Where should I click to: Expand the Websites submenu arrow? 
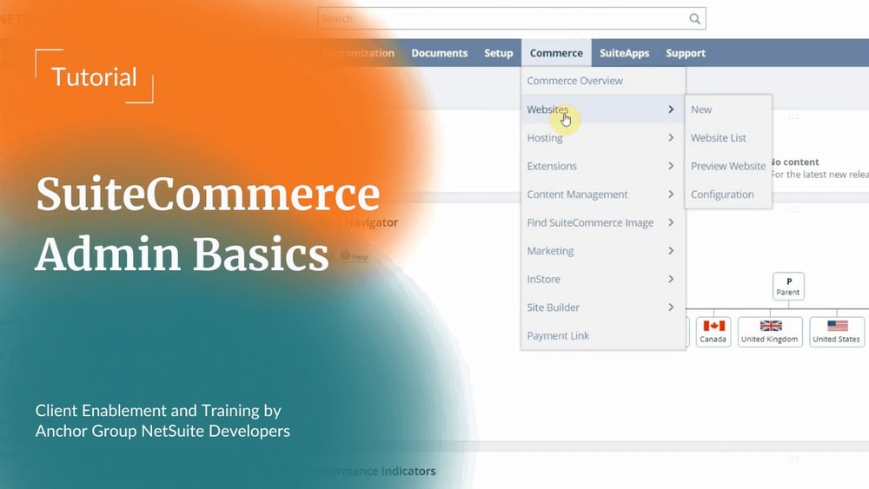click(671, 109)
